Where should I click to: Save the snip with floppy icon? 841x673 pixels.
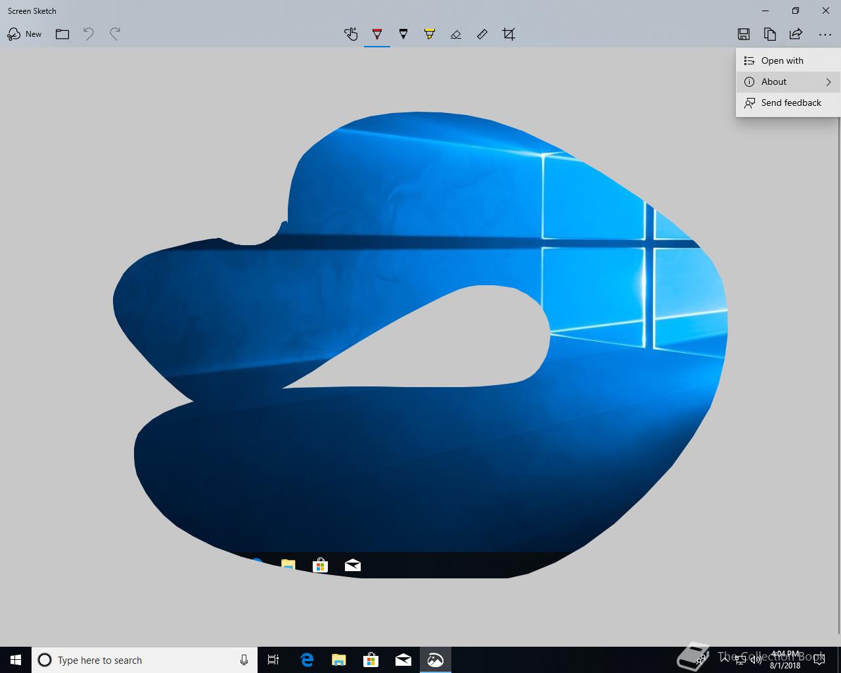coord(744,34)
